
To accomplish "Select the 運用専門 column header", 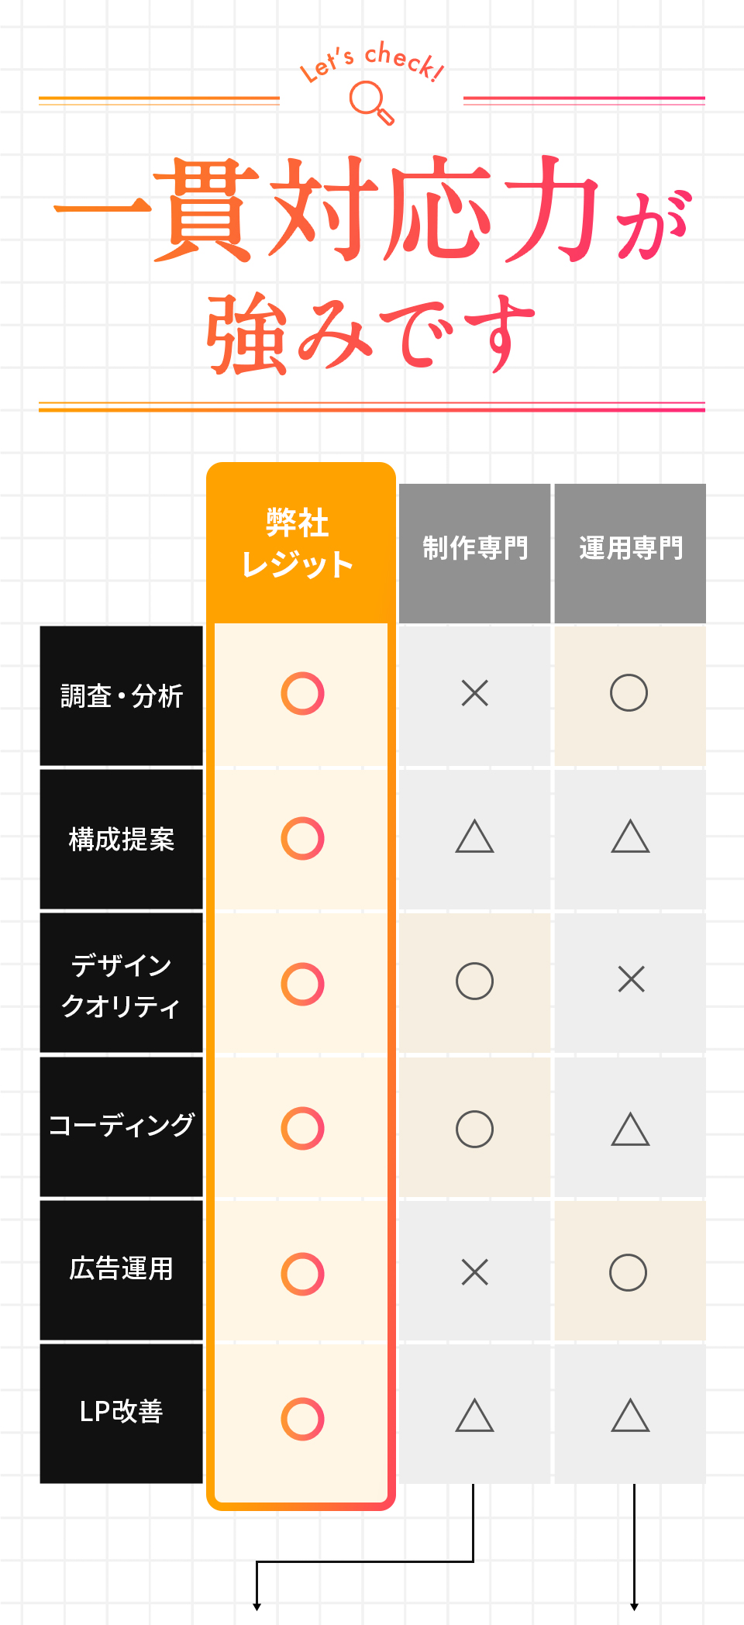I will pyautogui.click(x=630, y=554).
